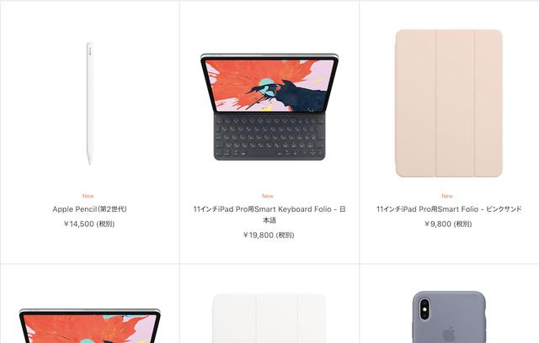This screenshot has height=343, width=539.
Task: Click the Apple Pencil(第2世代) title link
Action: (89, 208)
